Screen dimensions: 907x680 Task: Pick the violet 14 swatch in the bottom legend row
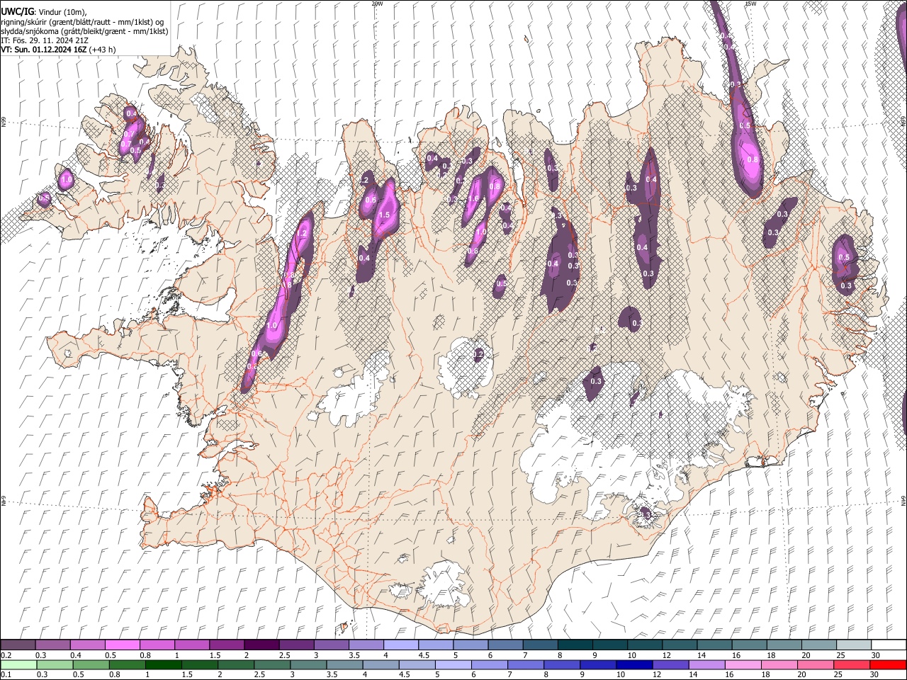(706, 664)
